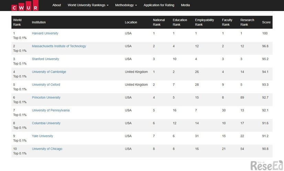Open University of Cambridge link

click(x=49, y=72)
